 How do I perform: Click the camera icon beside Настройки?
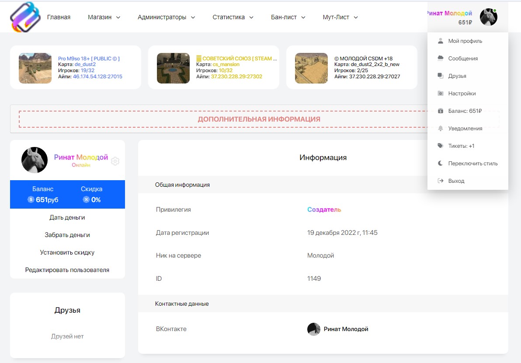tap(441, 94)
